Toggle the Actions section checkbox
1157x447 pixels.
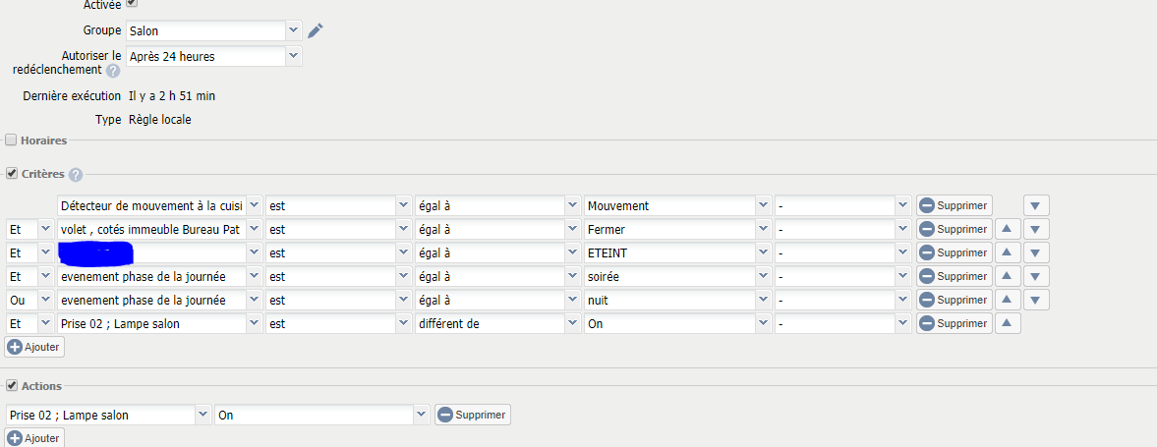(11, 385)
